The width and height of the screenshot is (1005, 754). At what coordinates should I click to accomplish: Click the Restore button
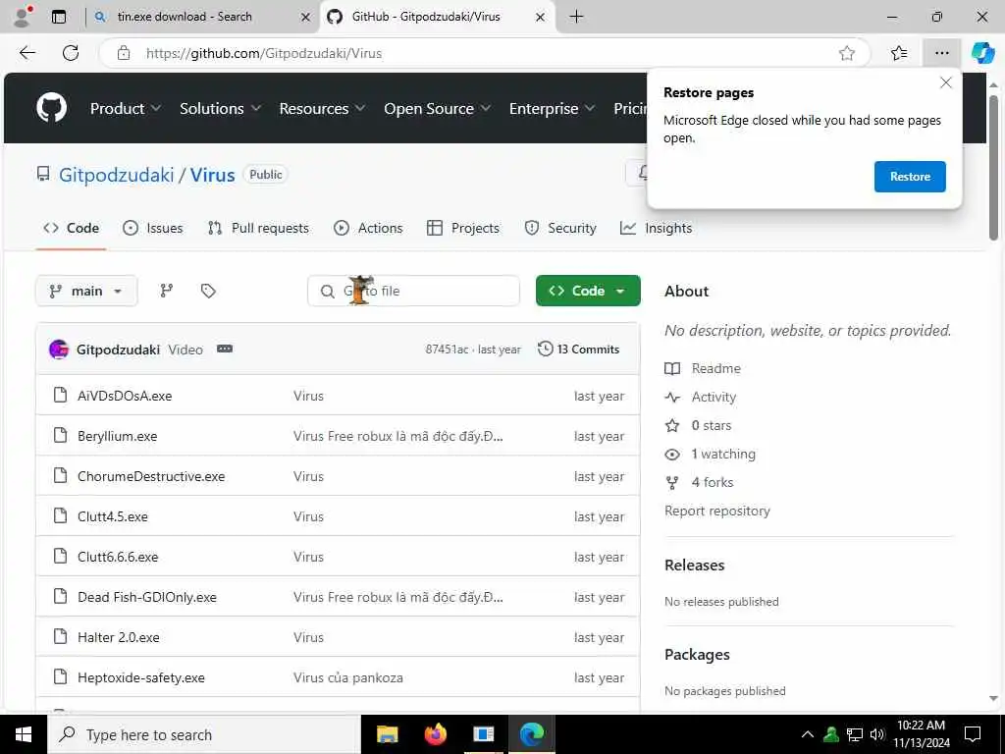pos(910,177)
